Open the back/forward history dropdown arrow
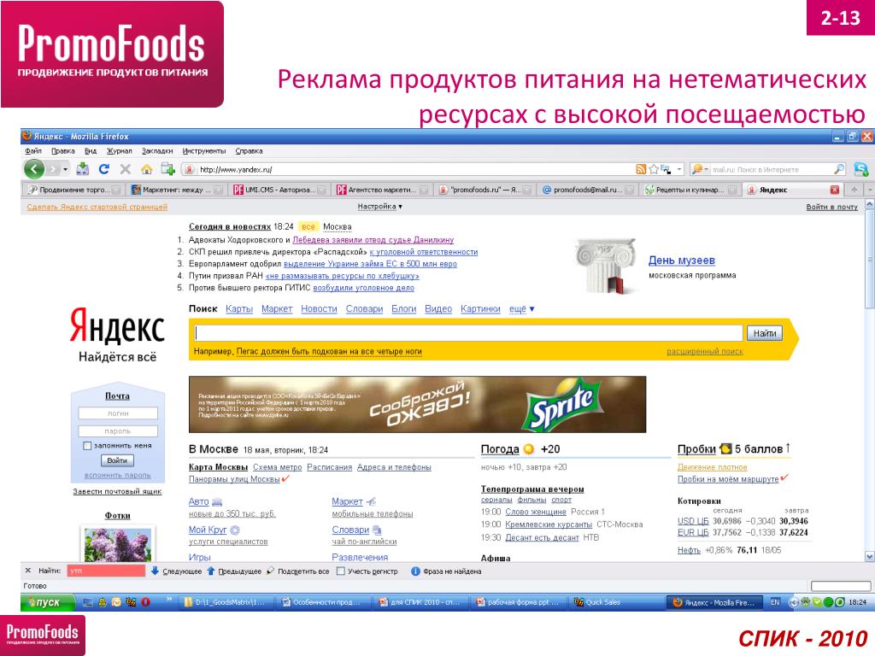The width and height of the screenshot is (875, 656). click(x=66, y=169)
